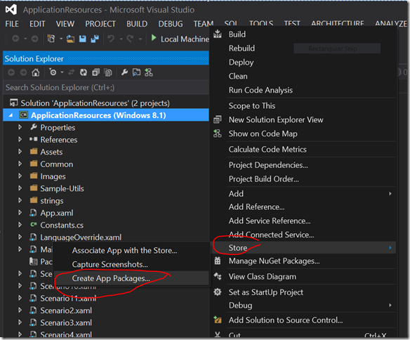
Task: Expand the strings folder
Action: (x=20, y=201)
